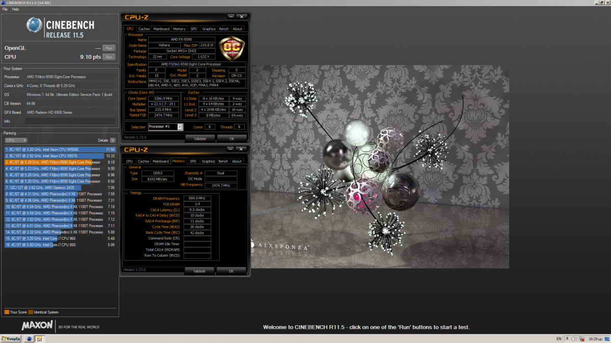Click the Identical System legend swatch
The image size is (611, 343).
coord(31,312)
